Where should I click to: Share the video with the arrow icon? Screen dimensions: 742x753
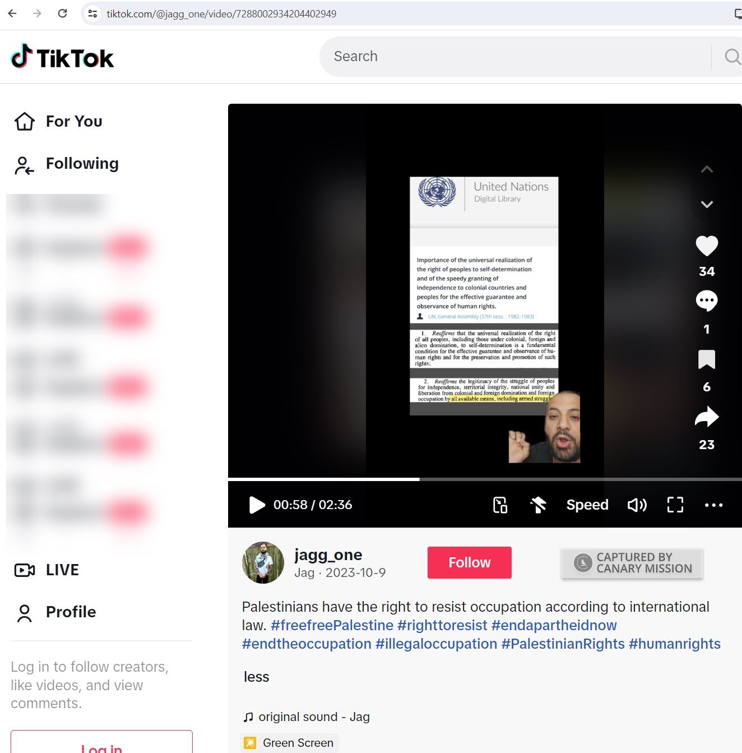click(707, 417)
